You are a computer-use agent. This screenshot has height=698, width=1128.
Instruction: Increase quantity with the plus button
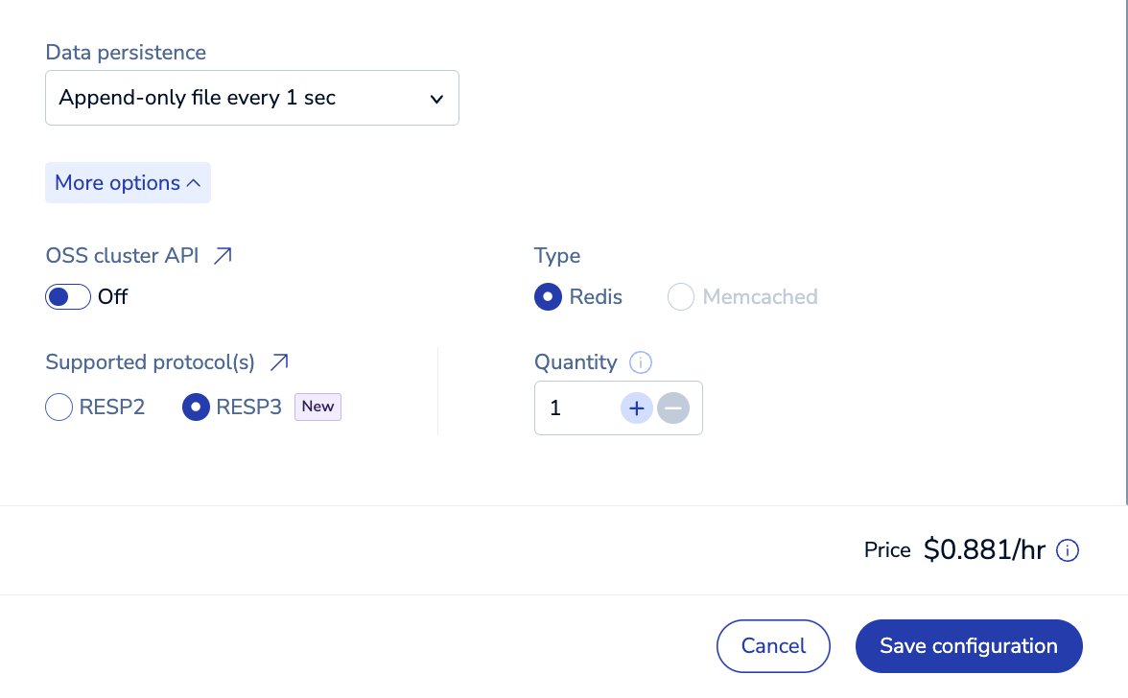click(x=637, y=408)
